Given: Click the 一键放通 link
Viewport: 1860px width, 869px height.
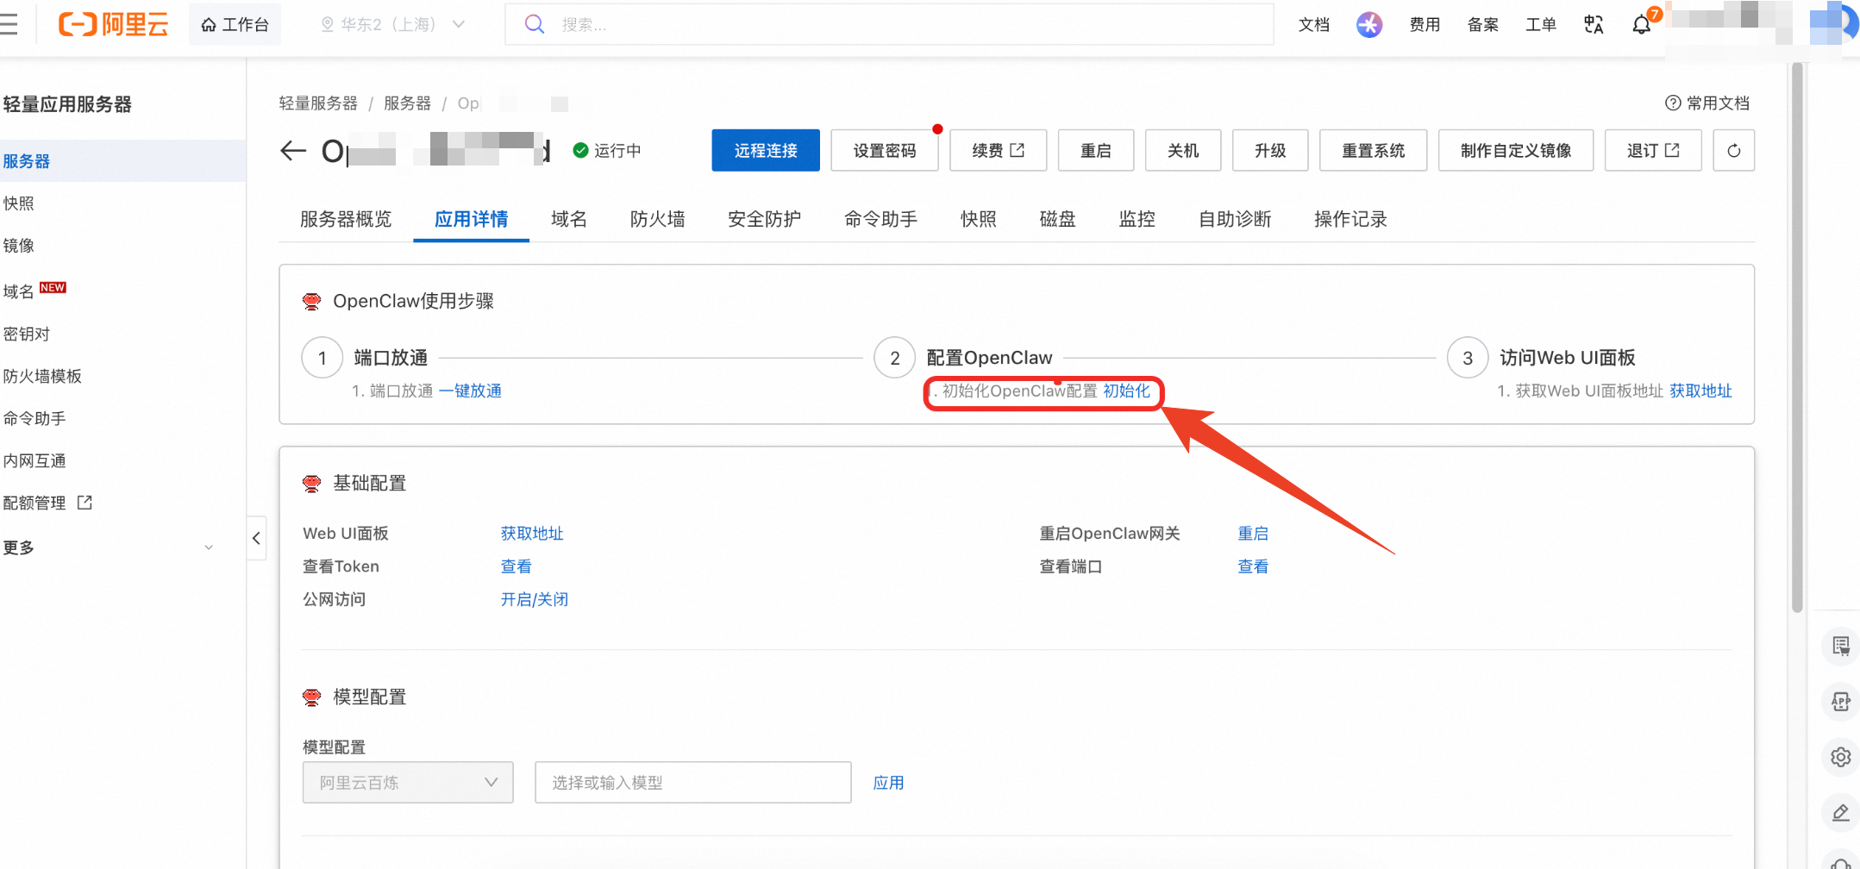Looking at the screenshot, I should click(470, 391).
